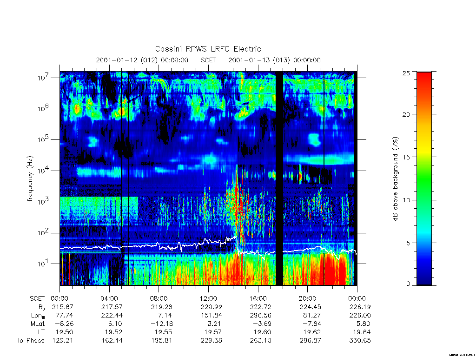This screenshot has height=357, width=476.
Task: Click the longitude value "296.56"
Action: [260, 316]
